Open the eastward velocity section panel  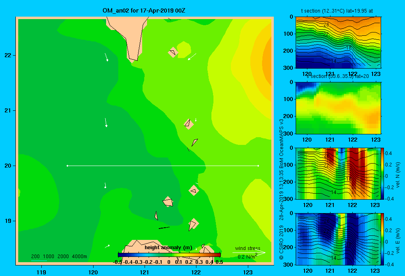point(338,239)
